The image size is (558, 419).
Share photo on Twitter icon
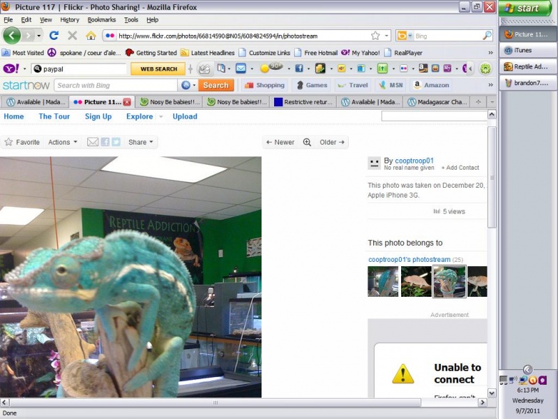116,142
